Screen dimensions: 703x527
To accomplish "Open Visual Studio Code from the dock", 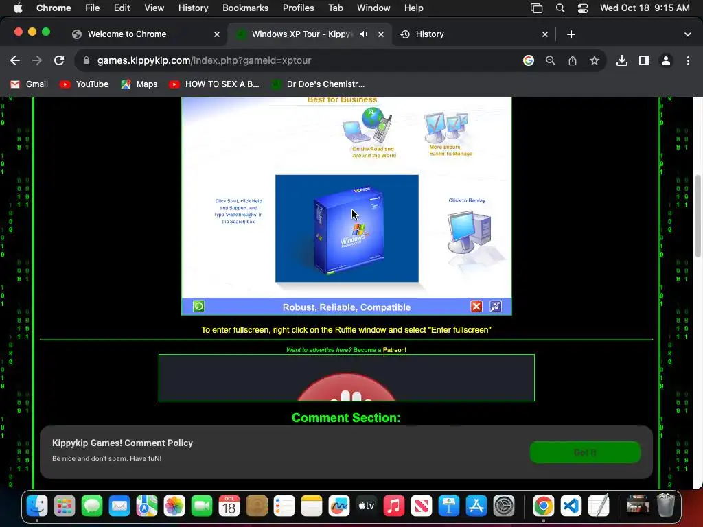I will click(571, 506).
